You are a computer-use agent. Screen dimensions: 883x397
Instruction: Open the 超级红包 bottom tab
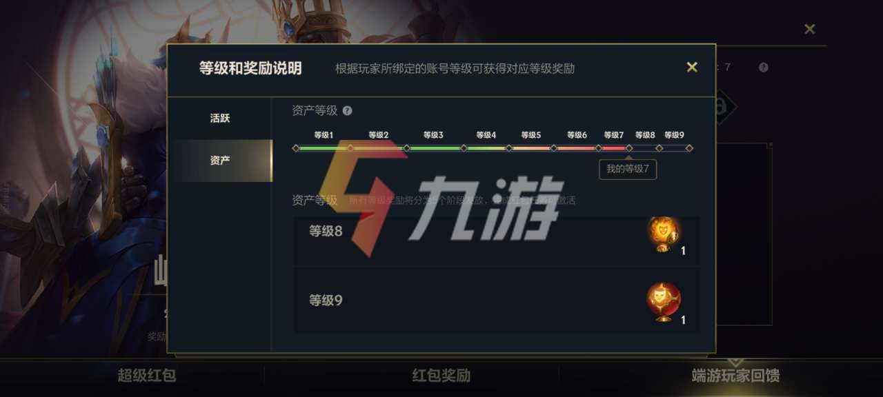[147, 376]
